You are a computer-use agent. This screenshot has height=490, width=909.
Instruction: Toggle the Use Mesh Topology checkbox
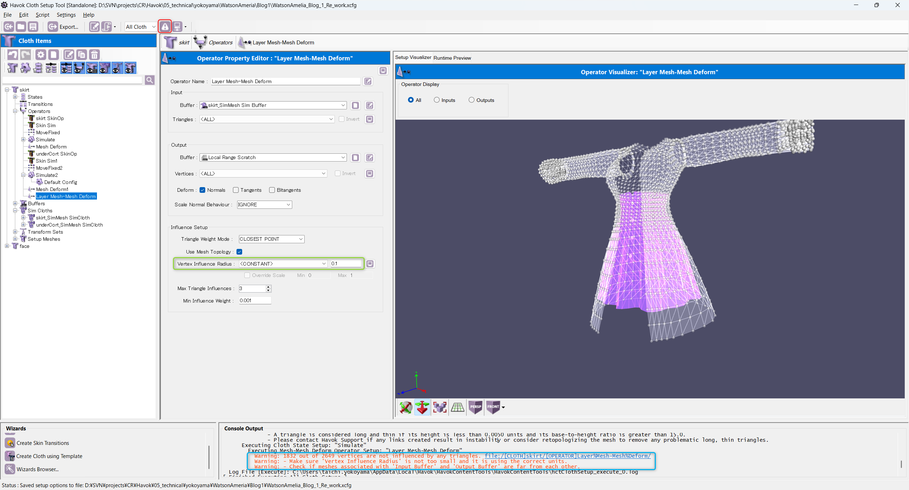[239, 252]
